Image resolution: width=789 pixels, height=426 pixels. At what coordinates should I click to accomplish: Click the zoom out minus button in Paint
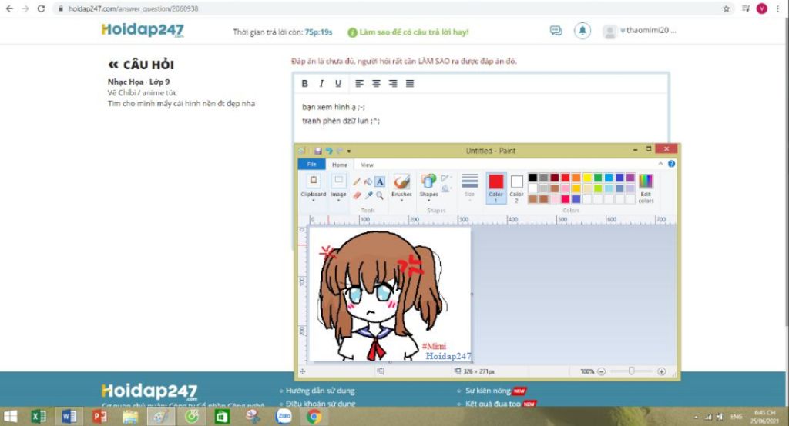[x=601, y=371]
